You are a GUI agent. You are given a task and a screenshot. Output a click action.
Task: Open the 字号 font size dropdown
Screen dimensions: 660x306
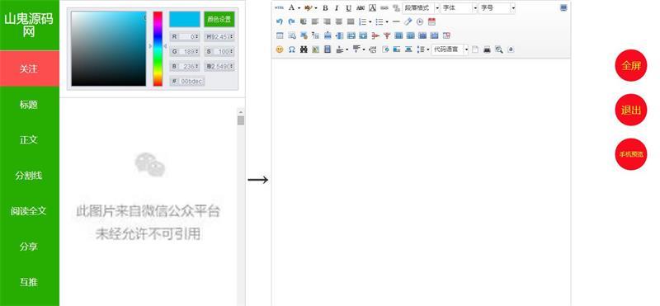coord(497,8)
